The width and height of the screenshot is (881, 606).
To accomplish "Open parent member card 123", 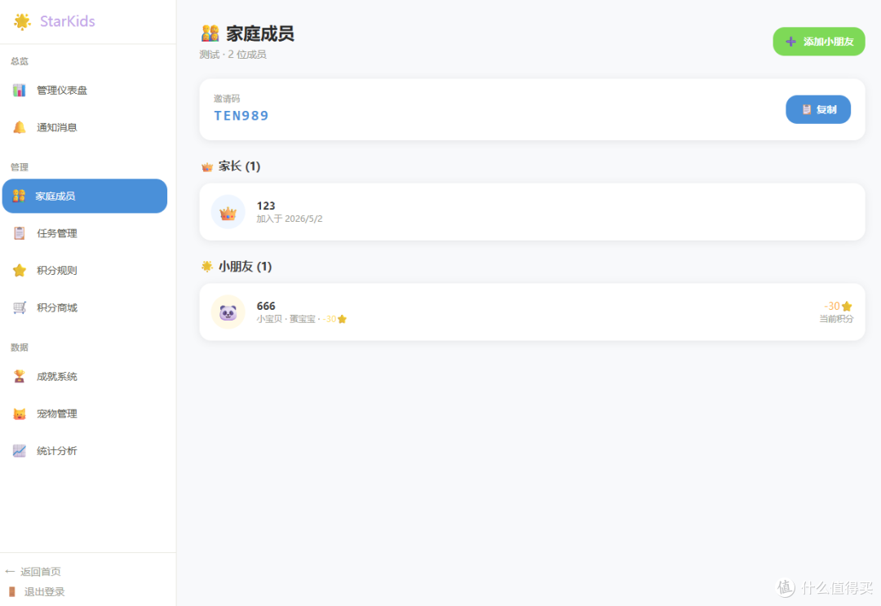I will click(532, 212).
